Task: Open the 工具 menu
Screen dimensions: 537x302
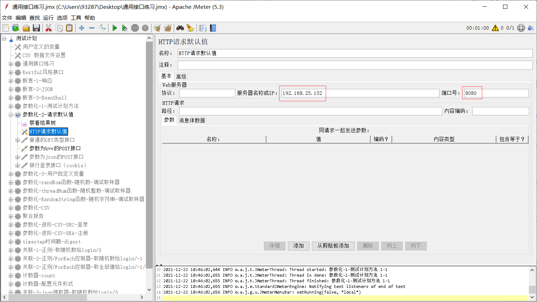Action: 76,18
